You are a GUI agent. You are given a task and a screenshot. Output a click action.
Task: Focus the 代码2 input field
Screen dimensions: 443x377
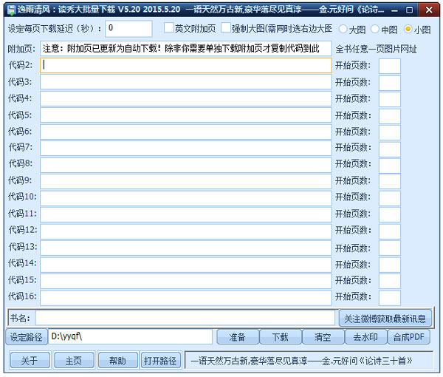pyautogui.click(x=185, y=65)
